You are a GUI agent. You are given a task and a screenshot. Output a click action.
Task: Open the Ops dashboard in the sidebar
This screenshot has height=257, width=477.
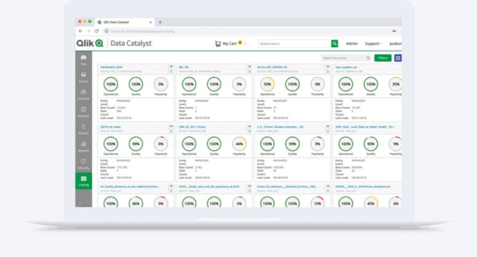click(83, 59)
